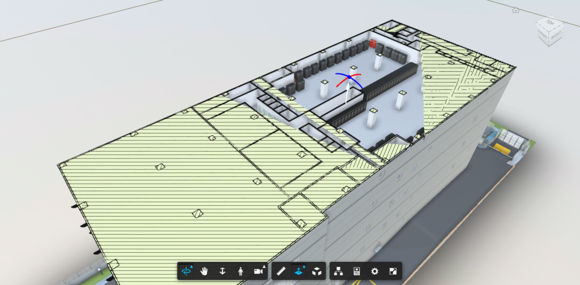The image size is (580, 285).
Task: Click the white section plane arrow gizmo
Action: pyautogui.click(x=347, y=94)
